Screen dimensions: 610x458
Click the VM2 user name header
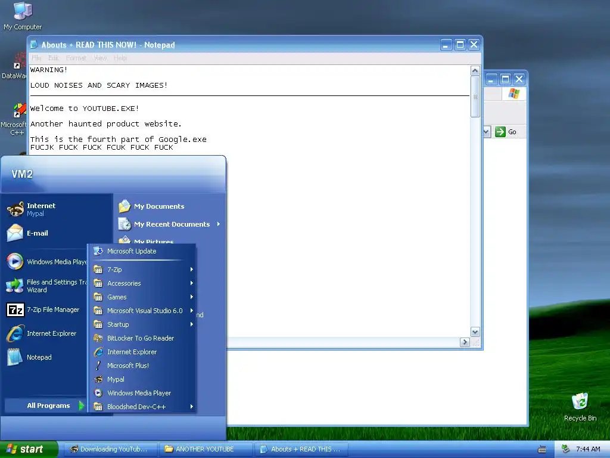[22, 174]
